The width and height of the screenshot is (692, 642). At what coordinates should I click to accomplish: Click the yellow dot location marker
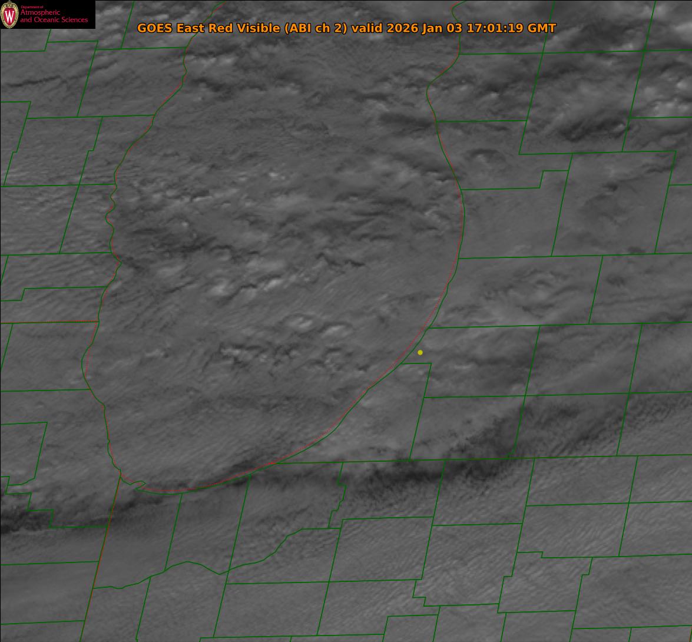[420, 352]
